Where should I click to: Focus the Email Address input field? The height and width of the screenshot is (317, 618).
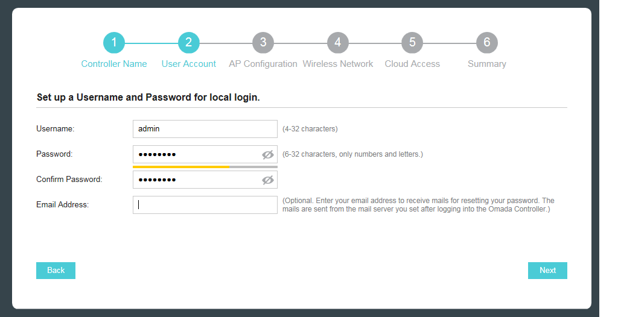click(205, 205)
